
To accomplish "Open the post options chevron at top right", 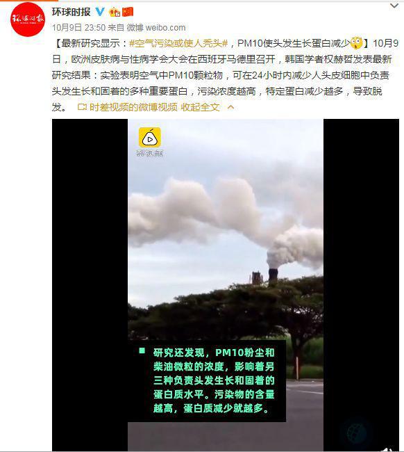I will 394,6.
